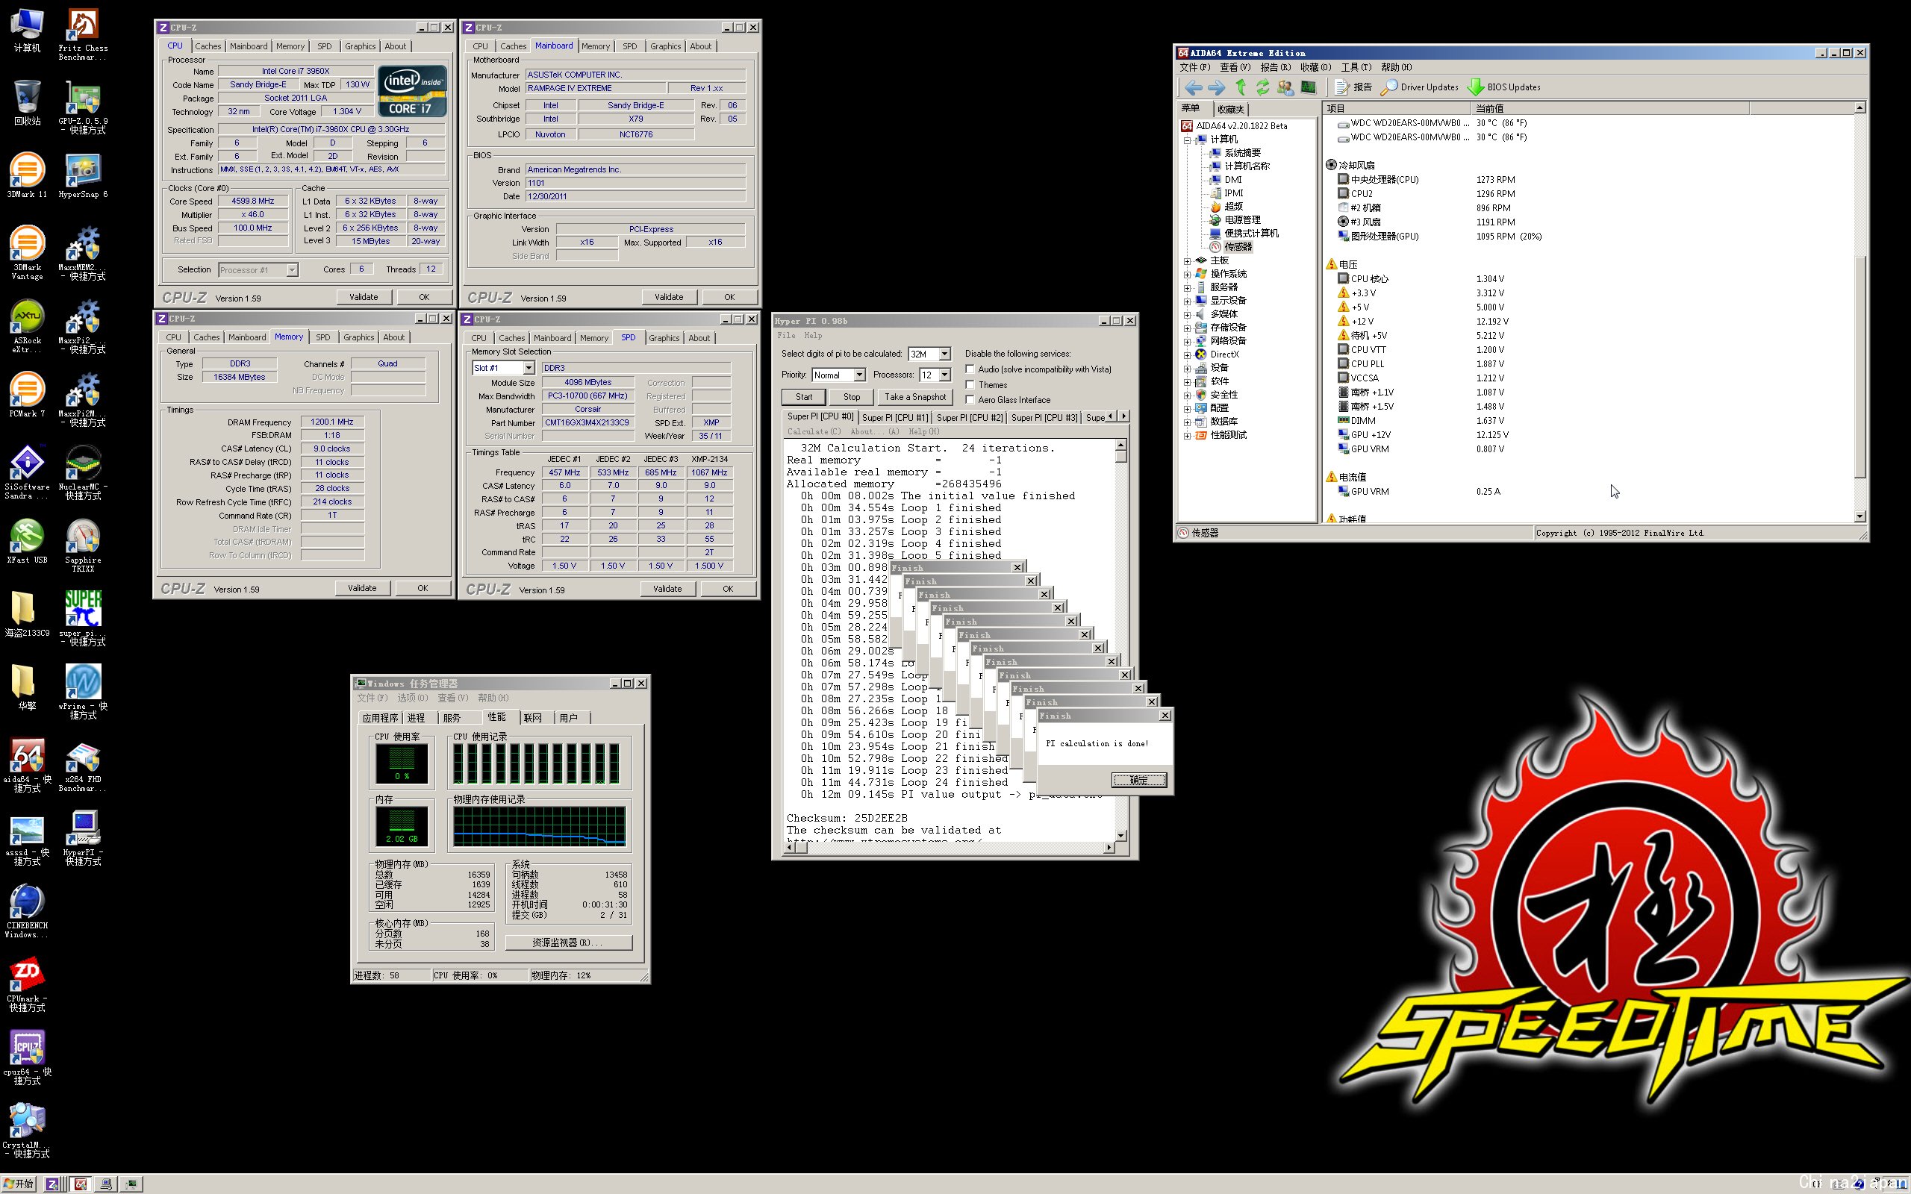The image size is (1911, 1194).
Task: Open the Processors 12 dropdown
Action: (x=944, y=375)
